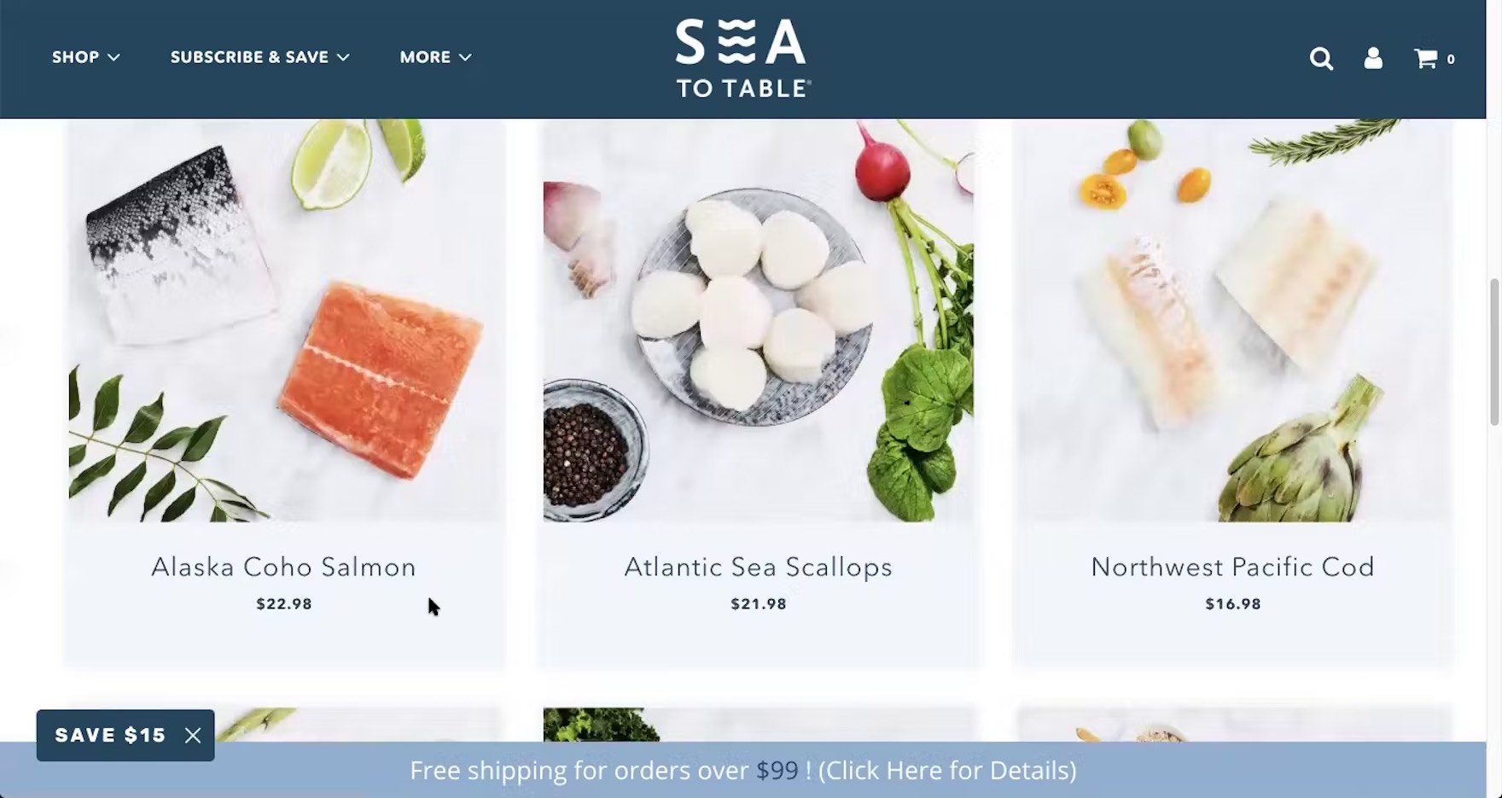Expand the More dropdown menu

(x=435, y=57)
